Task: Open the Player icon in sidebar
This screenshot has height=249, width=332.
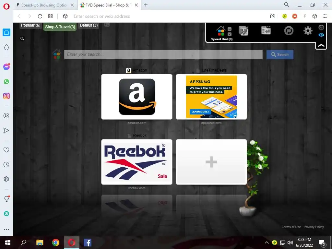Action: [x=6, y=116]
